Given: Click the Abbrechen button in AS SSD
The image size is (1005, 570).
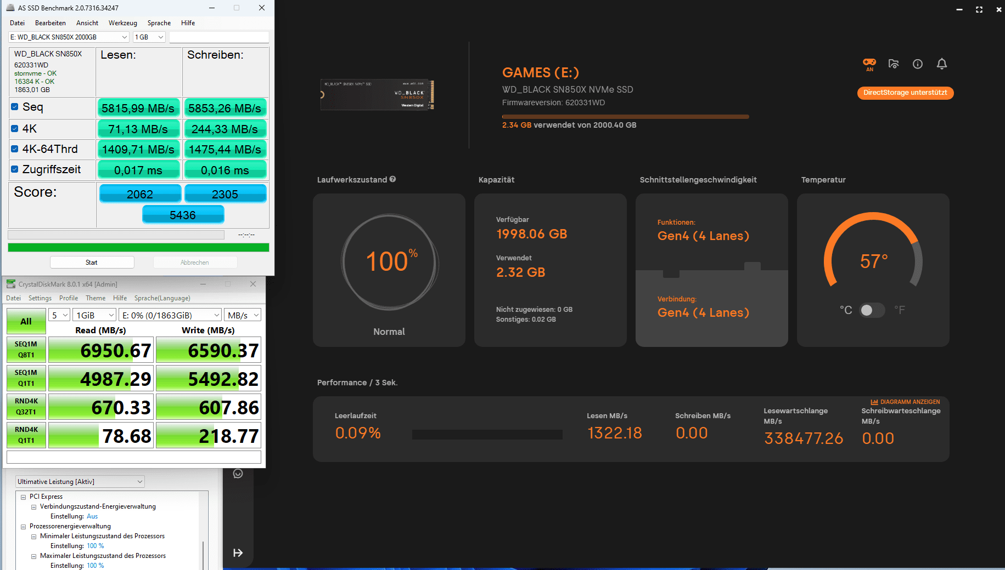Looking at the screenshot, I should tap(195, 263).
